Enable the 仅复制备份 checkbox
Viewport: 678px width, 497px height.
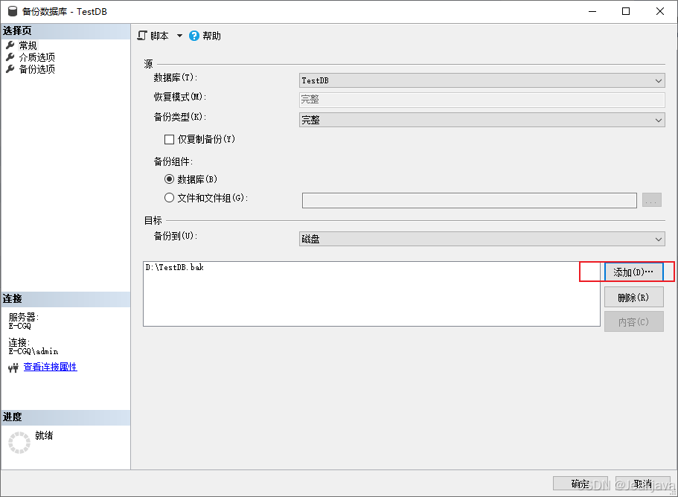click(169, 139)
